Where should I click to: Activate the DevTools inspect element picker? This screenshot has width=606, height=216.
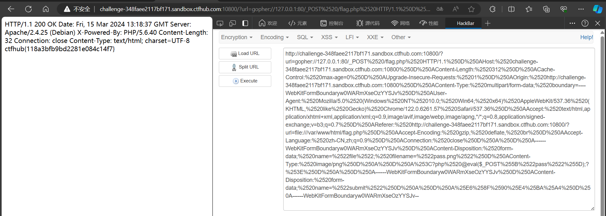point(220,23)
